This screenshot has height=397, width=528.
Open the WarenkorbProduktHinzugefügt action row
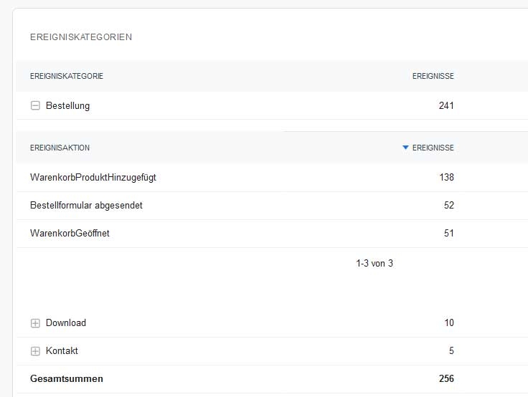pos(93,178)
